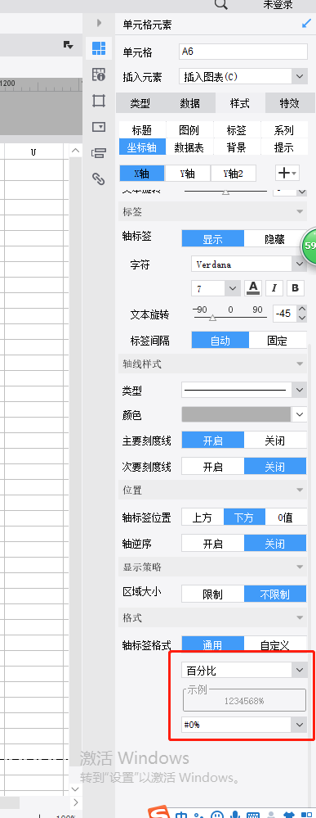Open the 提示 style sub-tab
Screen dimensions: 316x818
coord(283,147)
